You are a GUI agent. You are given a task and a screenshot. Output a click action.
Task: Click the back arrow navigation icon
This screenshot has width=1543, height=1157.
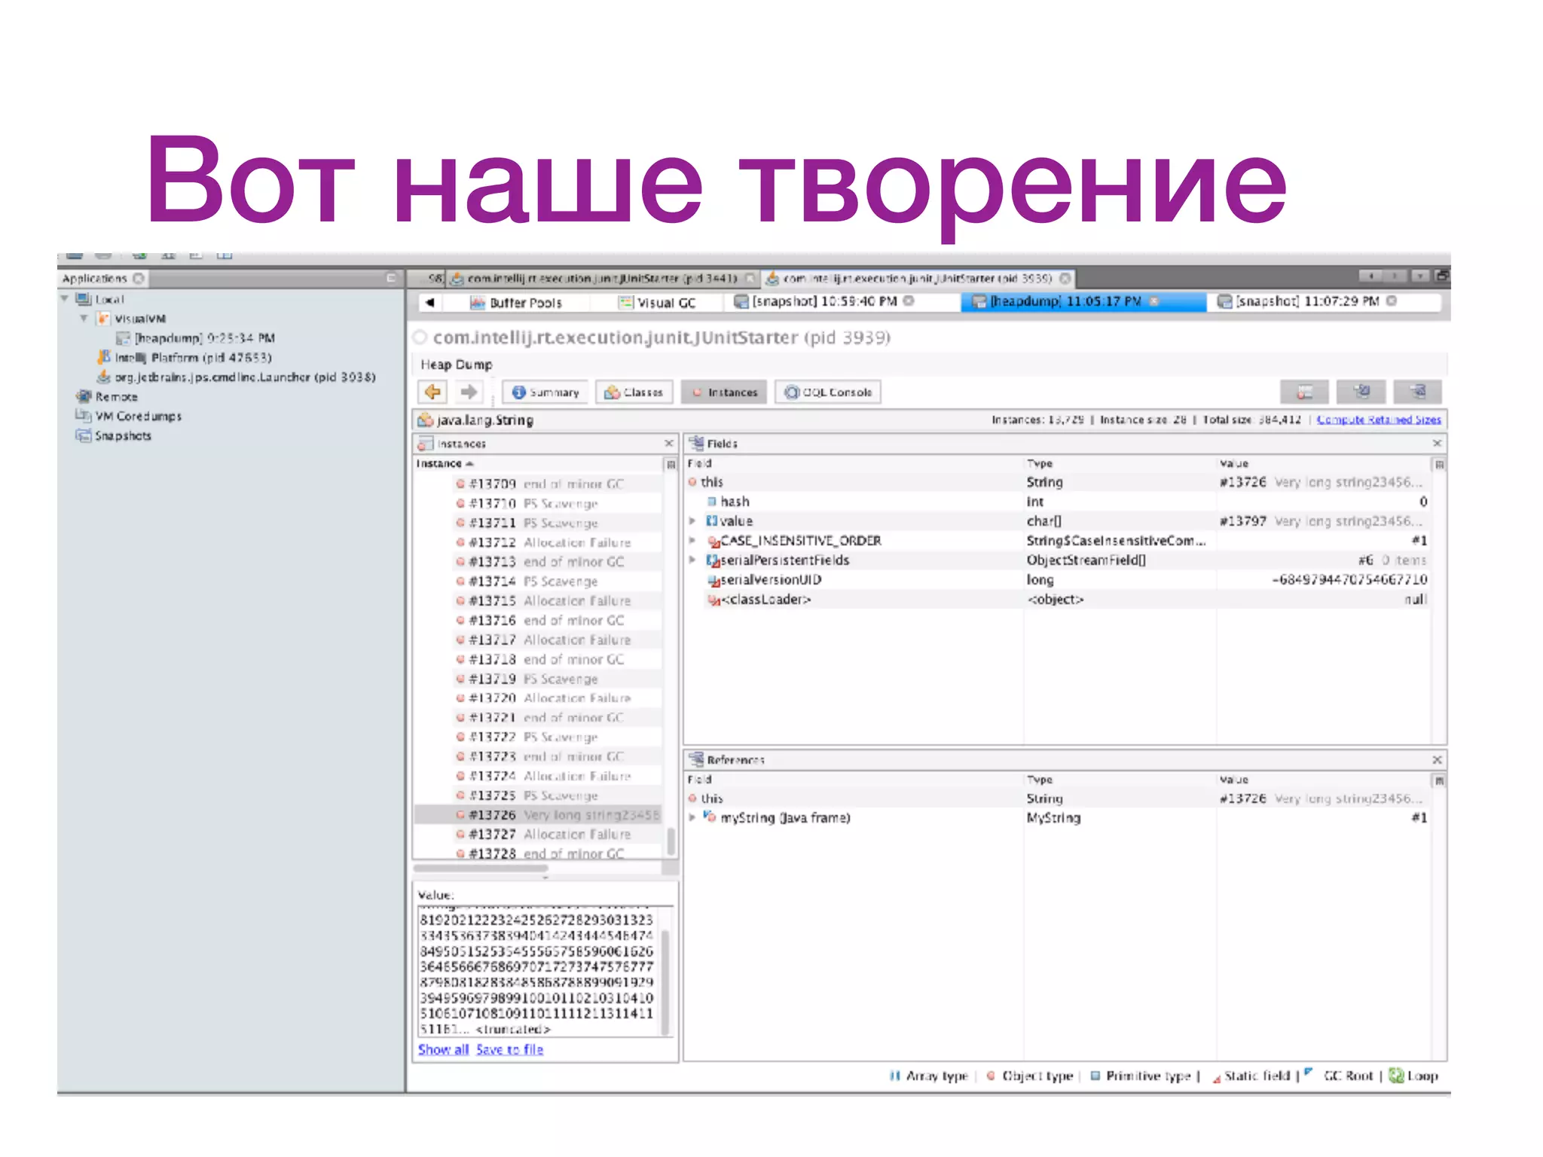pos(432,392)
